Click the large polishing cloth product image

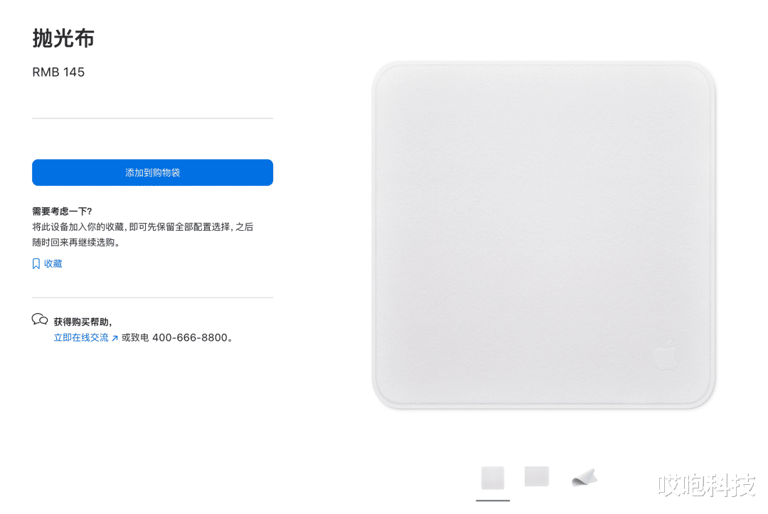pos(544,235)
